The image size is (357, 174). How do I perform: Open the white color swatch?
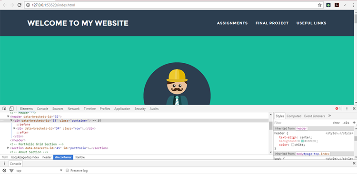[293, 145]
